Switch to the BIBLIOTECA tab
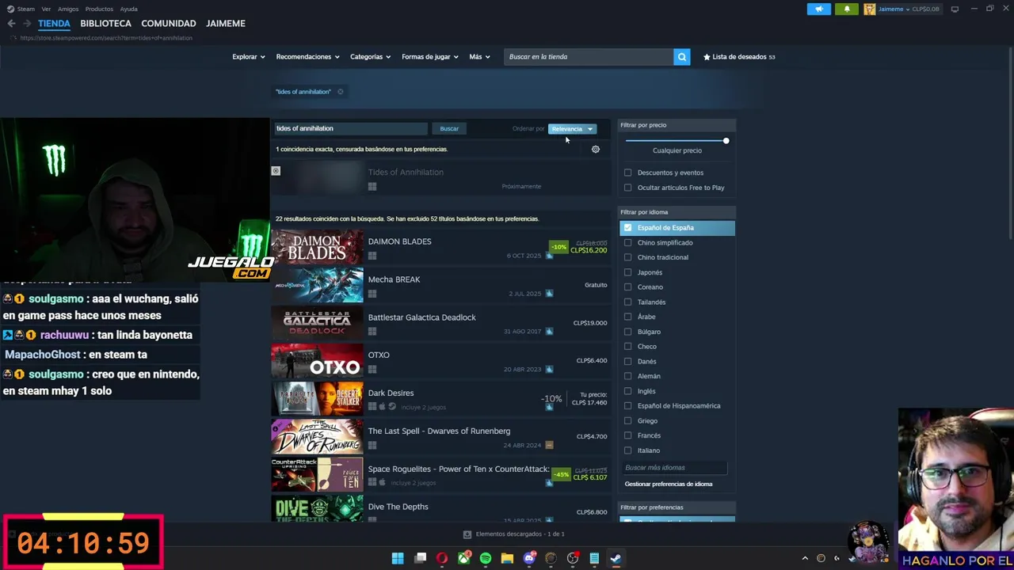Screen dimensions: 1014x570 pyautogui.click(x=105, y=24)
